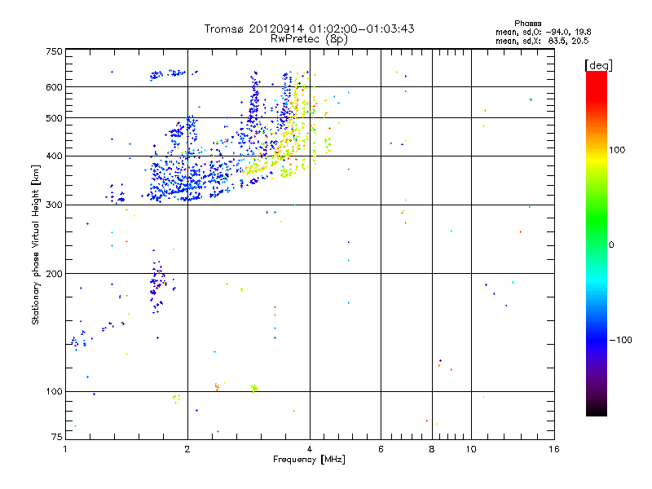Select the 'mean, sd,X: 83.5, 20.5' line
Image resolution: width=652 pixels, height=489 pixels.
pos(542,41)
